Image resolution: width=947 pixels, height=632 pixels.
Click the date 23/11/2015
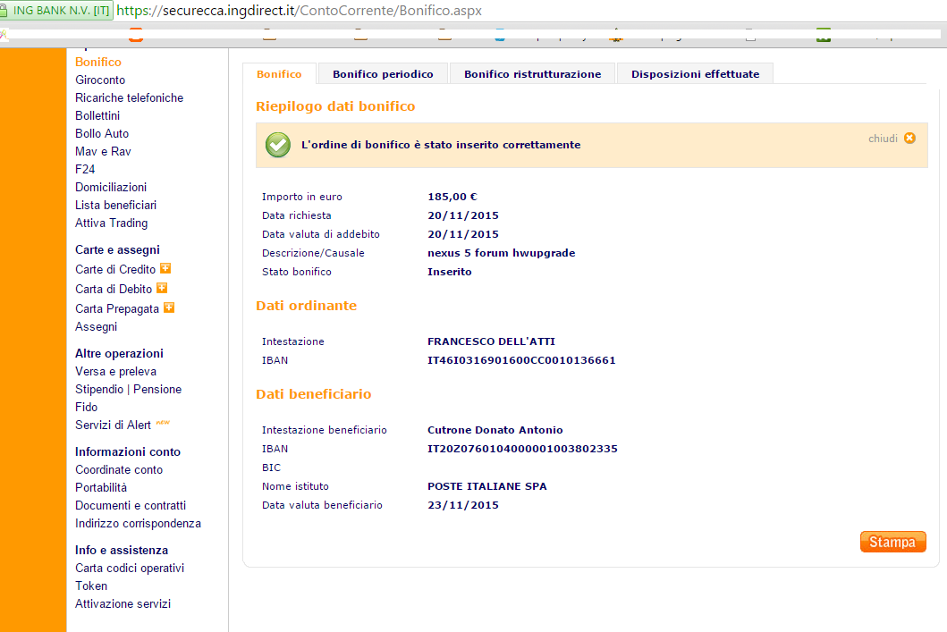[x=463, y=505]
